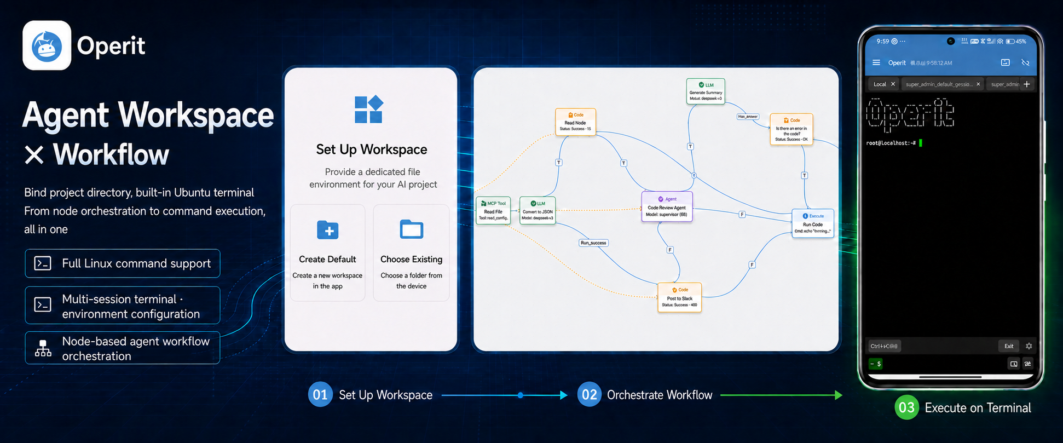Select the Full Linux command support box

point(123,263)
